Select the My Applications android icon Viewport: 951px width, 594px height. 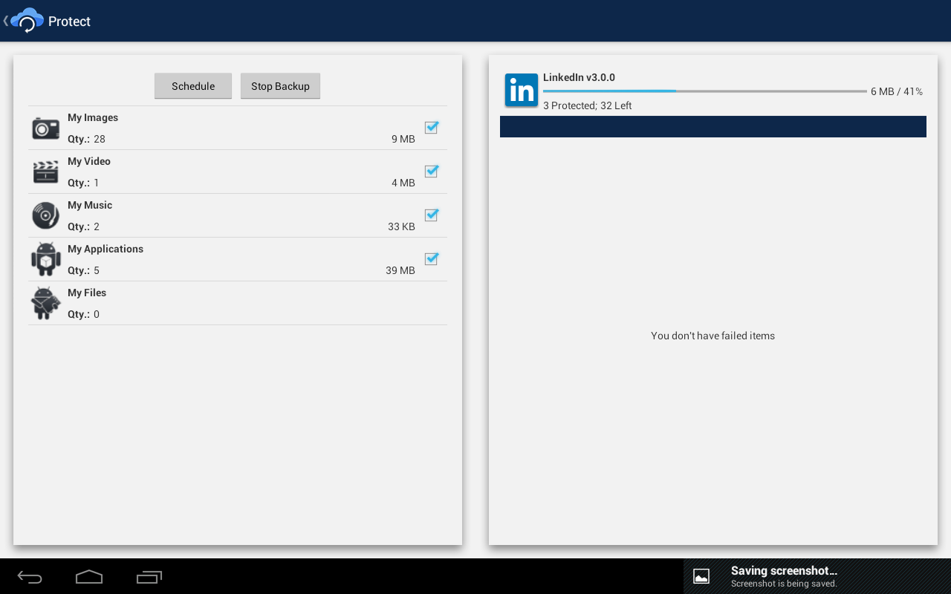[x=45, y=258]
